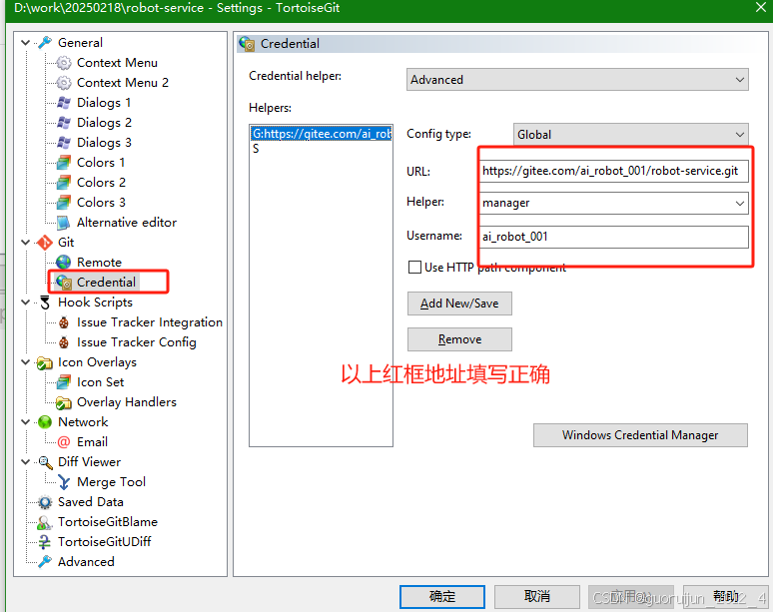Collapse the Network tree node
The width and height of the screenshot is (773, 612).
click(26, 421)
